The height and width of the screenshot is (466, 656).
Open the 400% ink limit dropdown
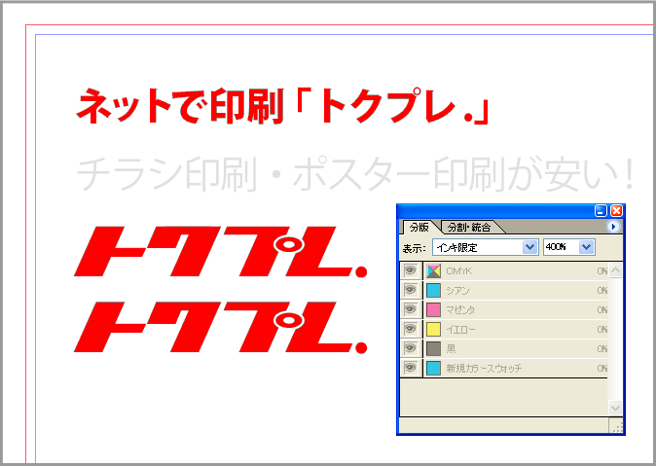point(569,247)
